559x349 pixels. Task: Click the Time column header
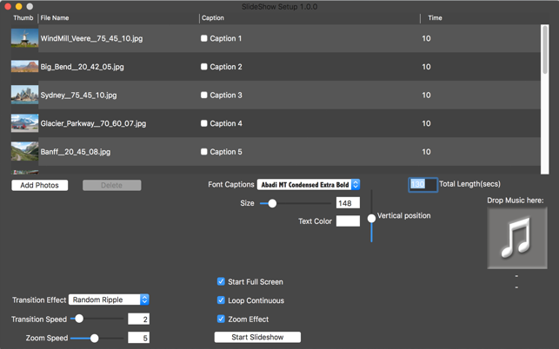(435, 18)
